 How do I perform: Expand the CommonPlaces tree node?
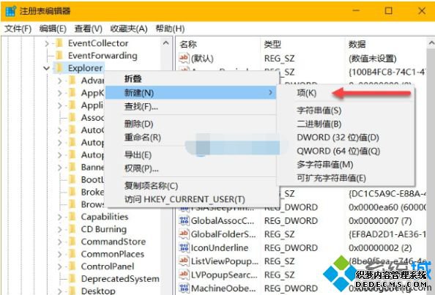59,254
